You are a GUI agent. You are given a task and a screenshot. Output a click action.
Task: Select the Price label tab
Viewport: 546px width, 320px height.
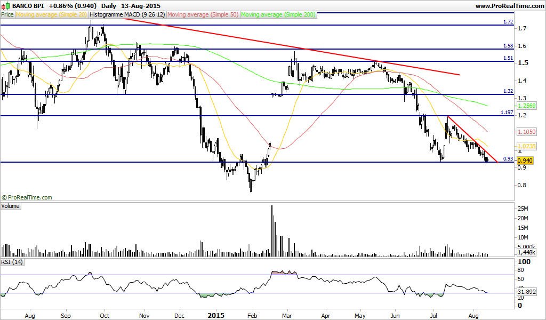(x=7, y=14)
